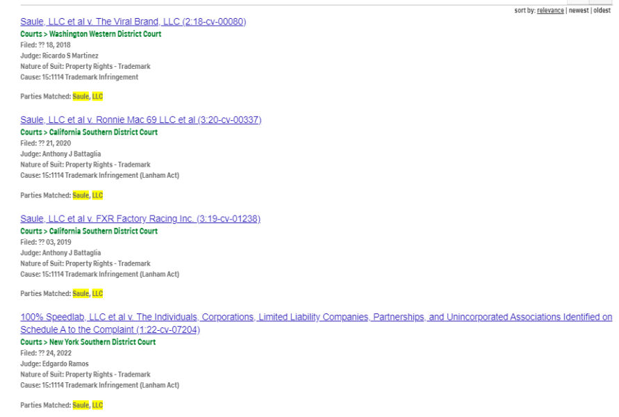Select Parties Matched in FXR case
This screenshot has width=619, height=417.
click(62, 293)
